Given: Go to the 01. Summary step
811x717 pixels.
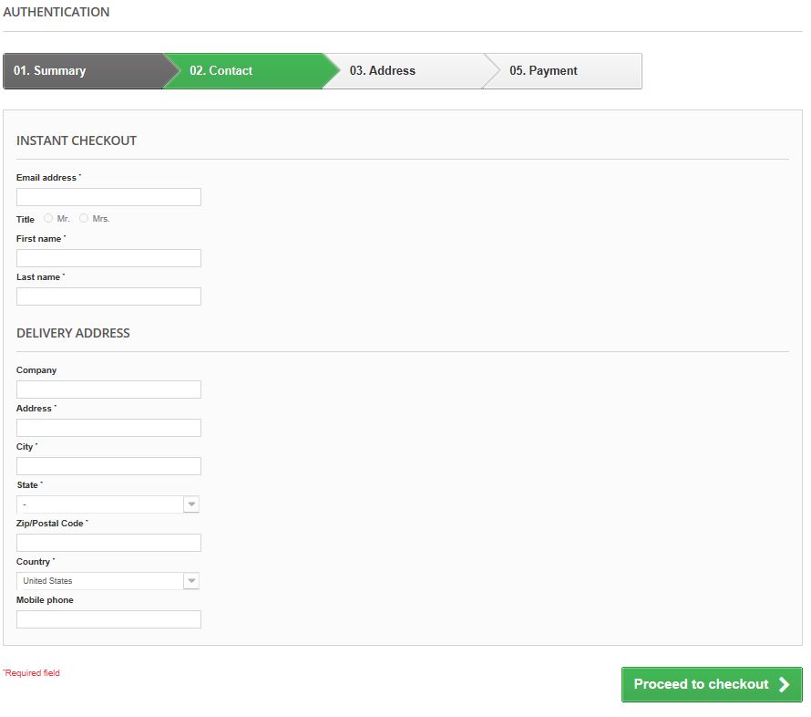Looking at the screenshot, I should (84, 71).
